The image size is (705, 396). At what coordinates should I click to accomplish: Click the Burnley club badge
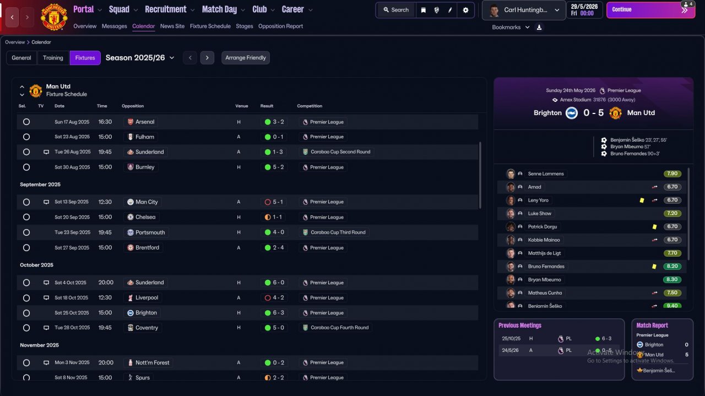[130, 167]
